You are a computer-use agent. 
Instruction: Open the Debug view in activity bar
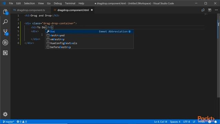pos(5,42)
